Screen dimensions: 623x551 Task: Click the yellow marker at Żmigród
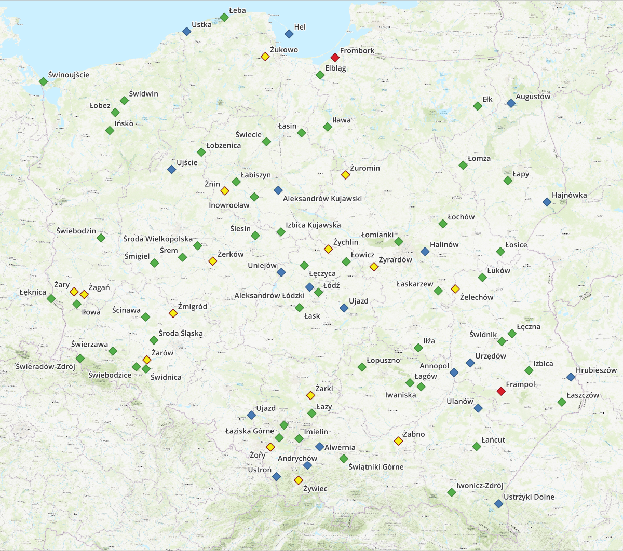pyautogui.click(x=173, y=313)
